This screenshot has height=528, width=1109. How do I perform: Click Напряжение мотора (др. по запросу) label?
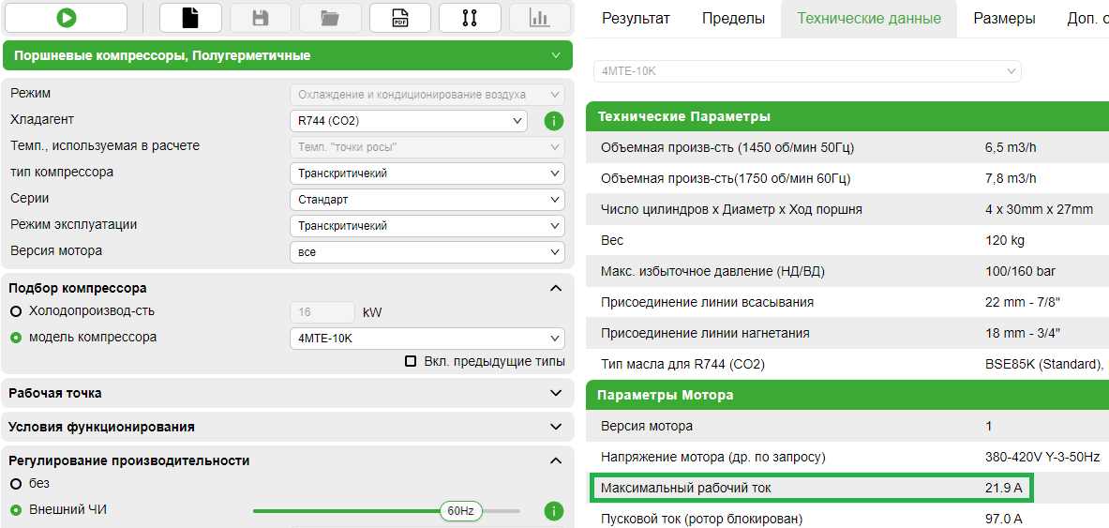tap(712, 457)
